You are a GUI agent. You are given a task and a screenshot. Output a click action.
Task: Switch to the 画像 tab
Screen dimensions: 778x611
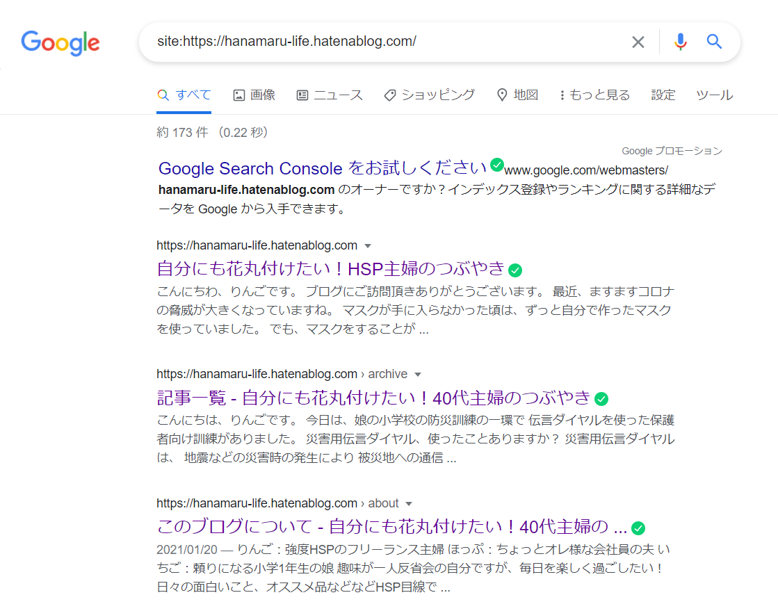pos(254,95)
